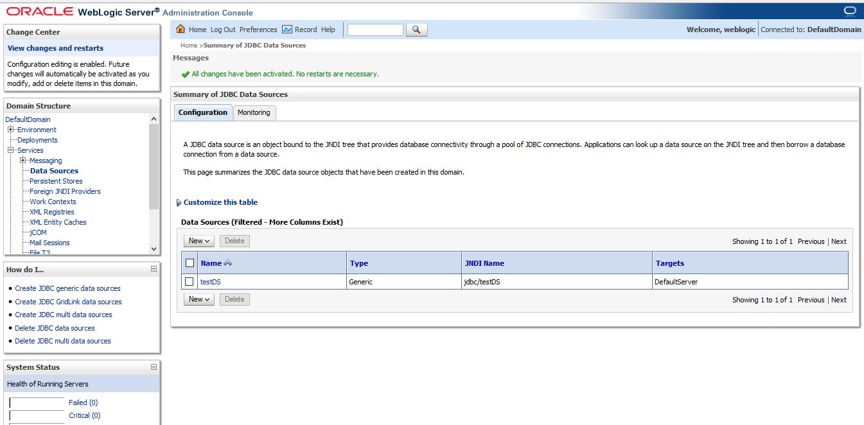Click bottom Previous pagination link
The width and height of the screenshot is (864, 425).
click(x=811, y=300)
